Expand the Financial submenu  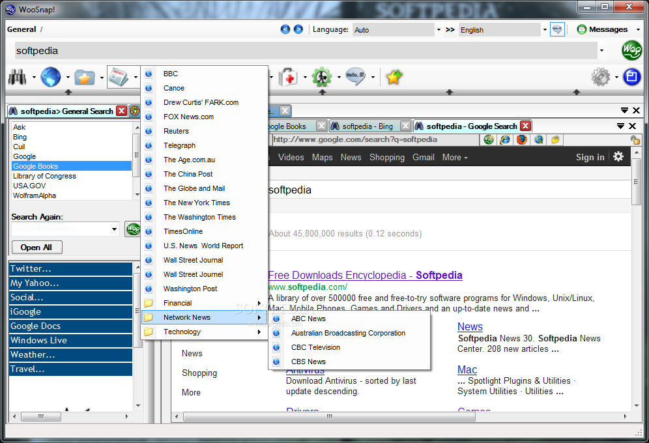(x=205, y=303)
